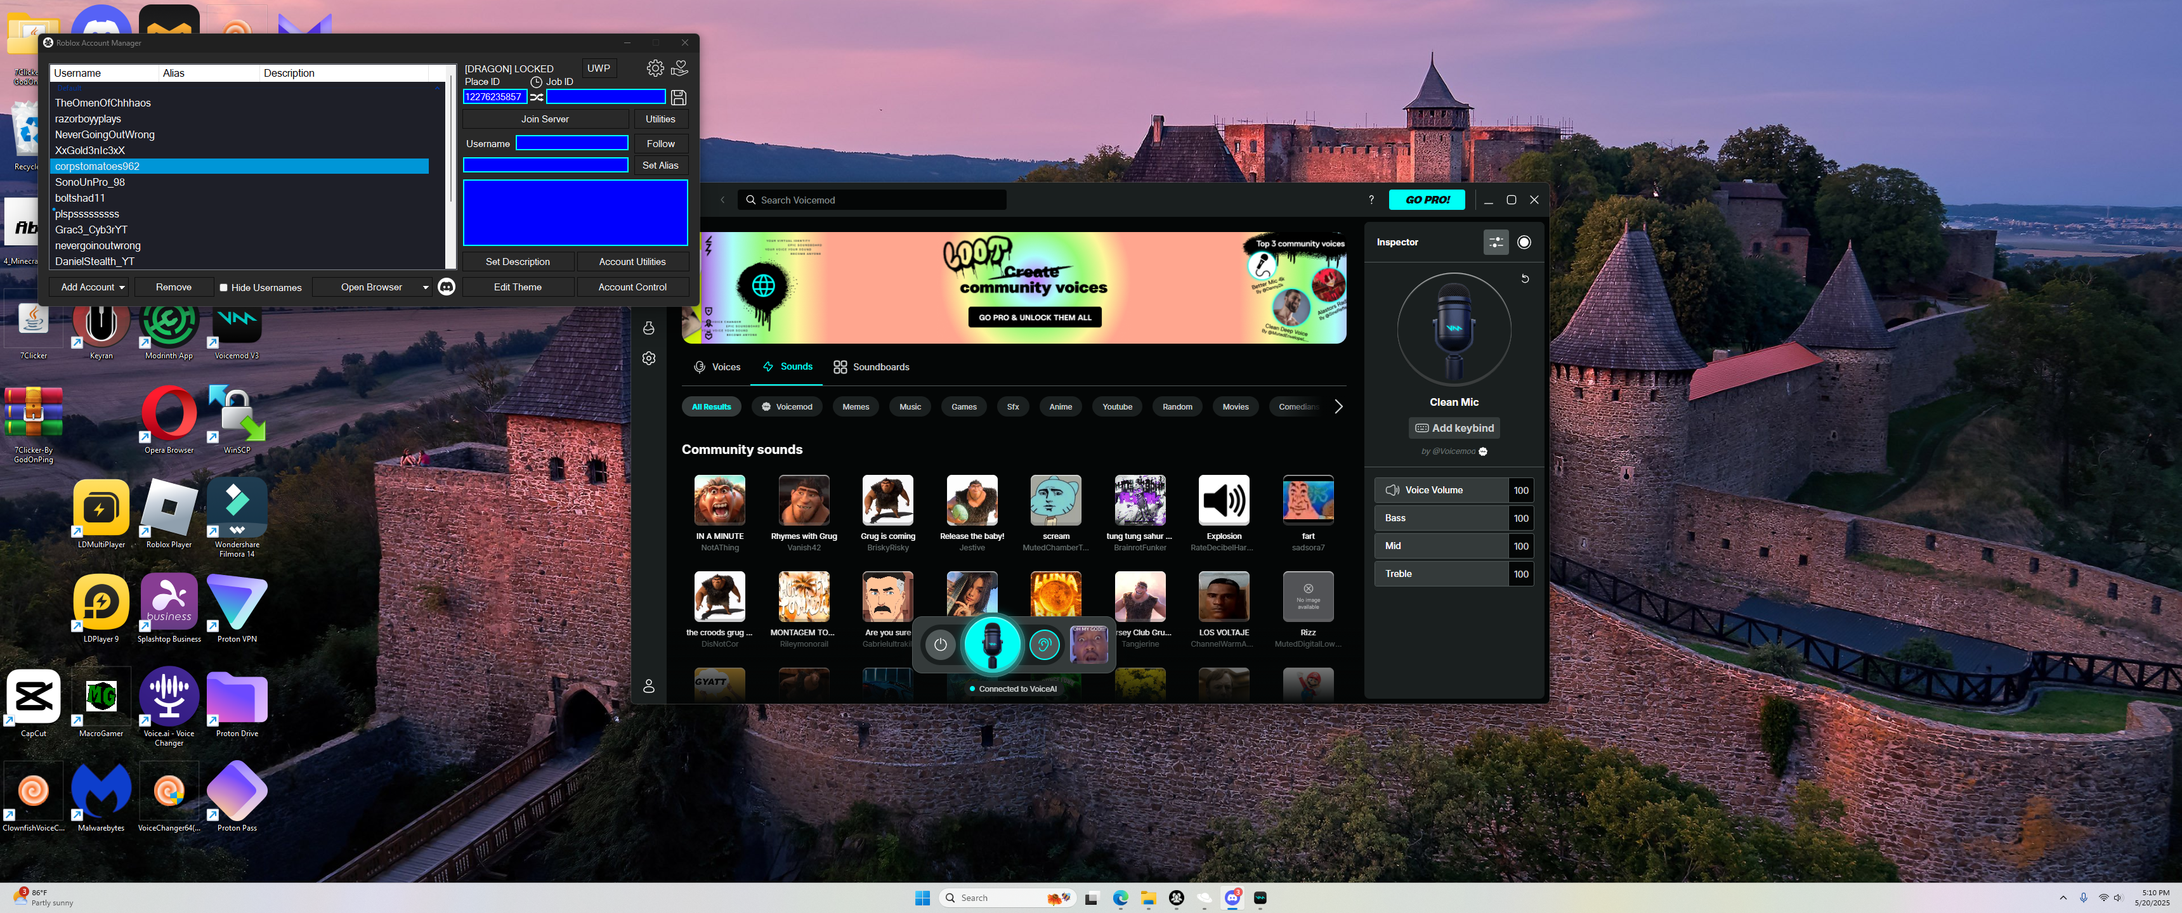Toggle the Voicemod voice changer power button
This screenshot has width=2182, height=913.
(940, 645)
